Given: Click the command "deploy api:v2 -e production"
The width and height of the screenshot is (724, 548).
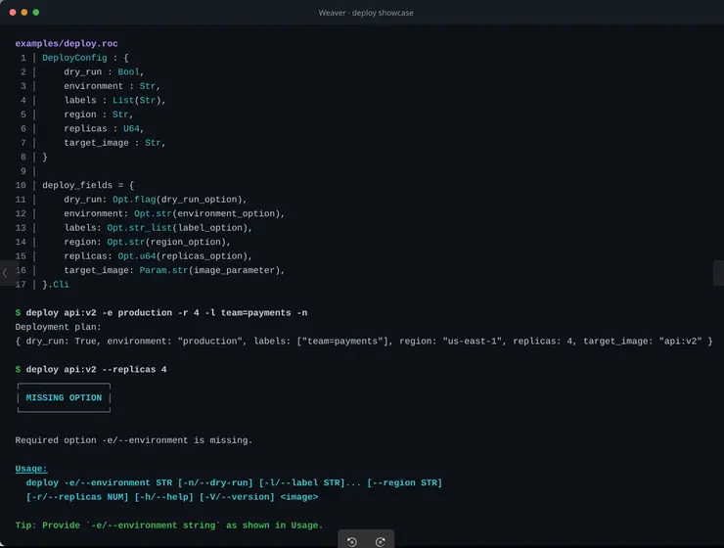Looking at the screenshot, I should point(99,313).
